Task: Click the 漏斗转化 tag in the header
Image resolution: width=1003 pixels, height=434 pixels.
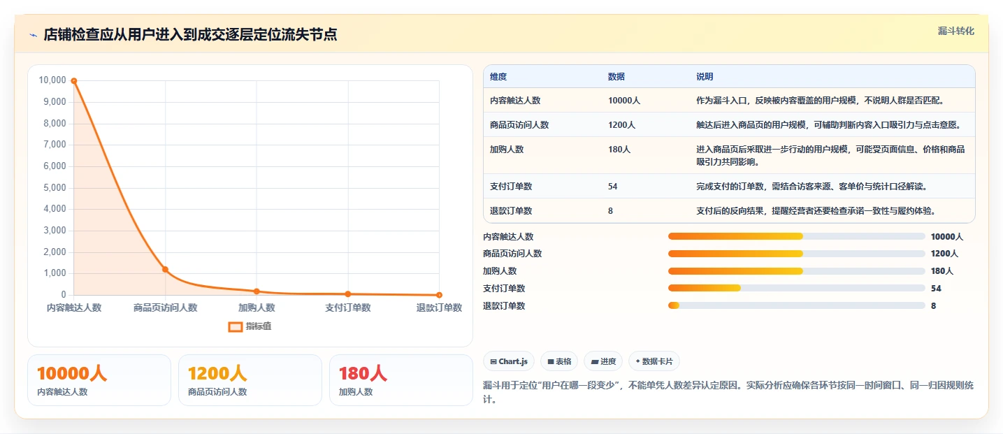Action: point(955,31)
